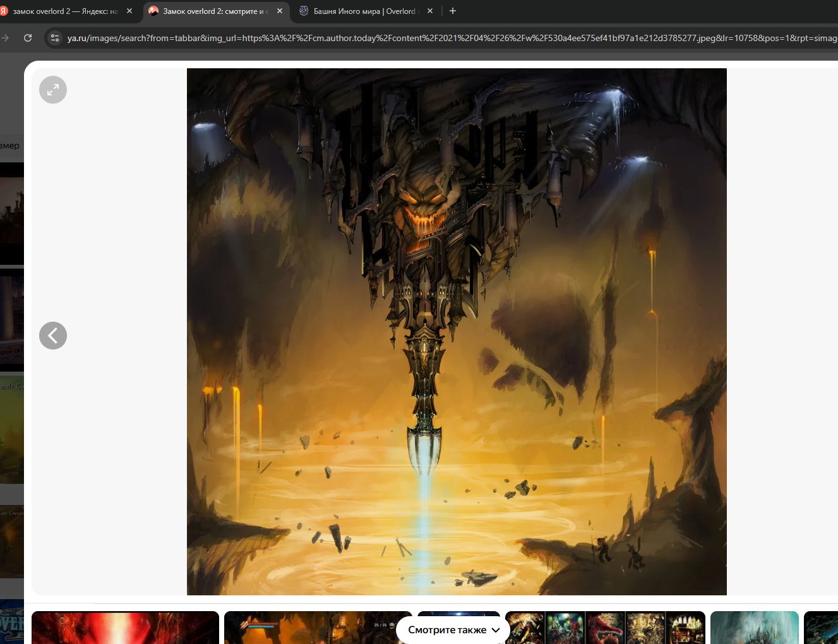838x644 pixels.
Task: Open a new browser tab with the plus
Action: pos(453,11)
